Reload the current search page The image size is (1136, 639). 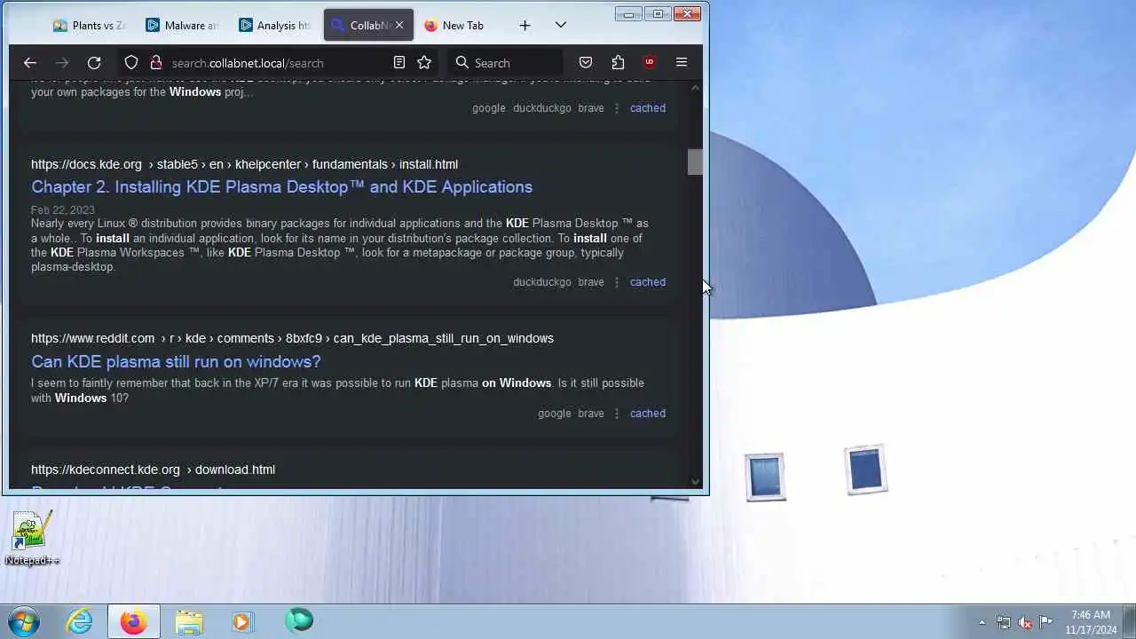tap(94, 63)
